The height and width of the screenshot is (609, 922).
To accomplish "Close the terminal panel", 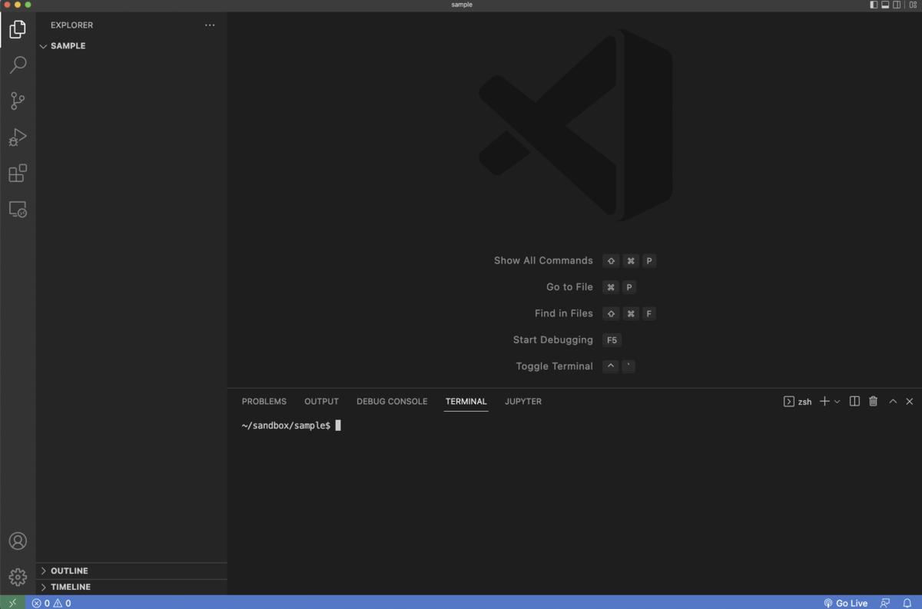I will (x=910, y=401).
